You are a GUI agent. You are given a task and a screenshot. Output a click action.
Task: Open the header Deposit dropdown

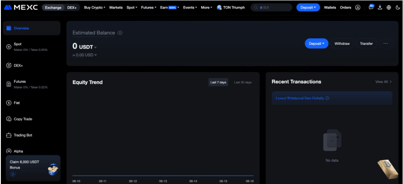pos(308,7)
